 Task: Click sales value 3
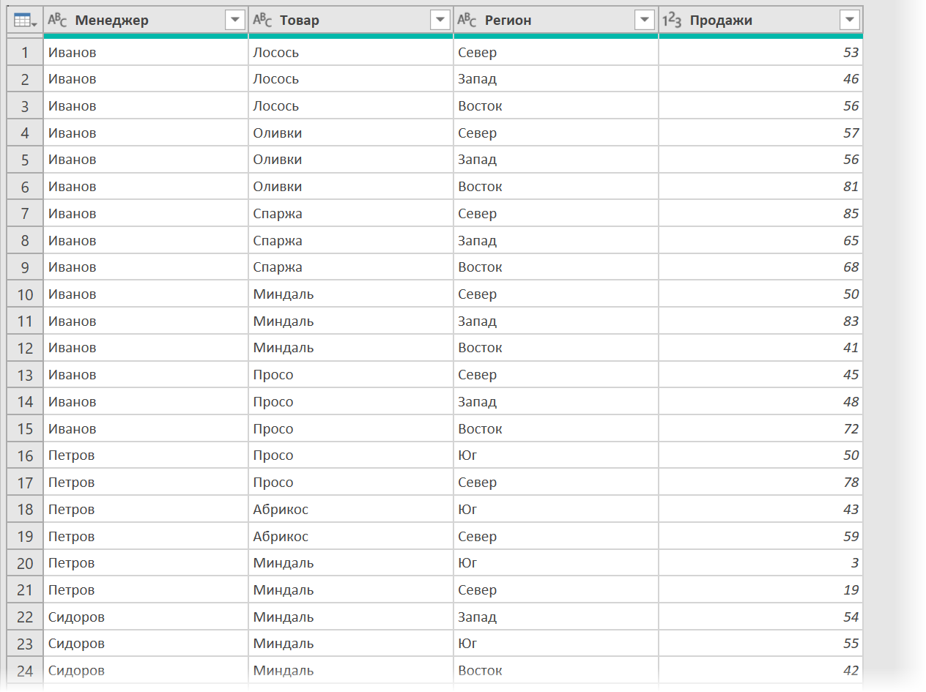(760, 563)
